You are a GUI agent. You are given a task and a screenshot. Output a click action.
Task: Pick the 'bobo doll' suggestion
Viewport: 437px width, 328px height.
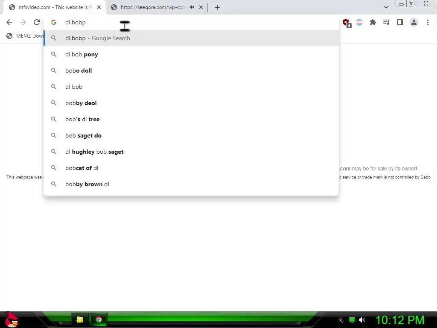tap(191, 70)
